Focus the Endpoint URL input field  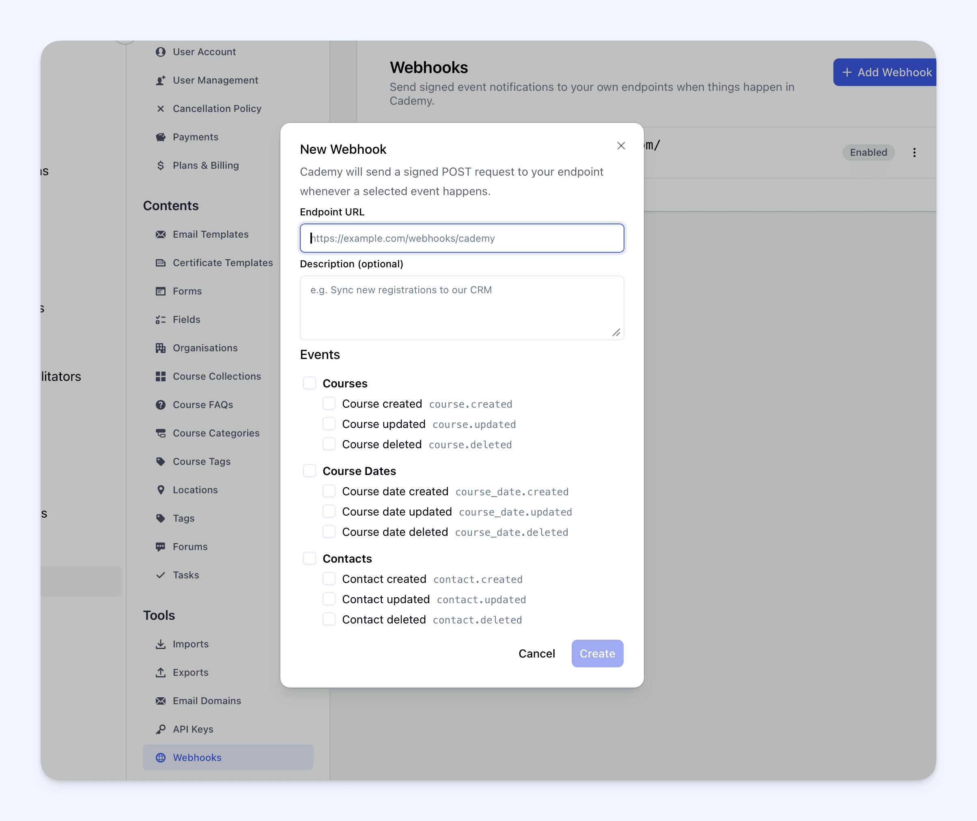click(462, 238)
